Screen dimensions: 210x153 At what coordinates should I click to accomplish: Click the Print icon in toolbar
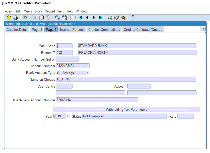15,18
